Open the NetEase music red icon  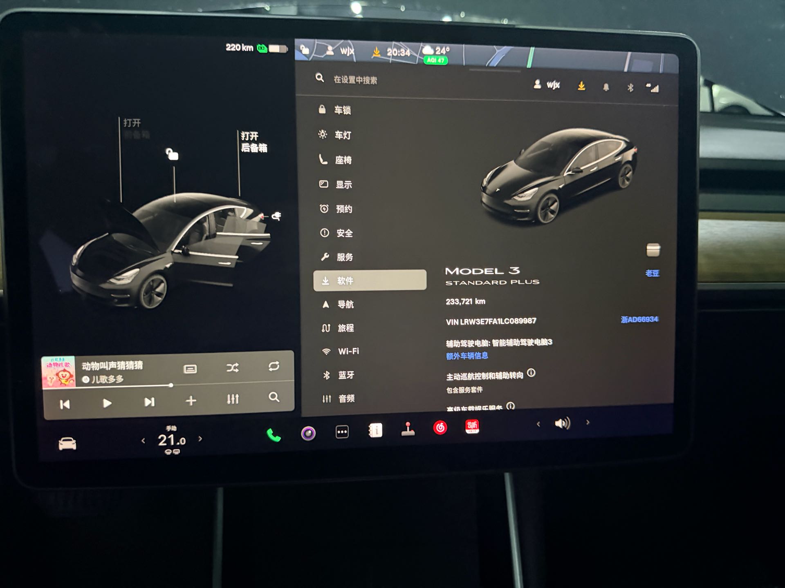tap(440, 428)
